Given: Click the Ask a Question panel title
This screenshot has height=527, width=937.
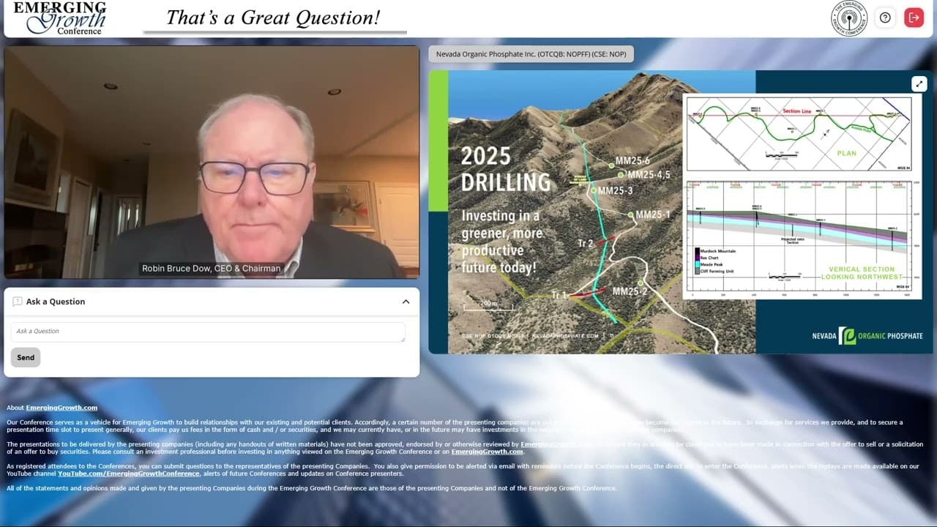Looking at the screenshot, I should pyautogui.click(x=56, y=302).
